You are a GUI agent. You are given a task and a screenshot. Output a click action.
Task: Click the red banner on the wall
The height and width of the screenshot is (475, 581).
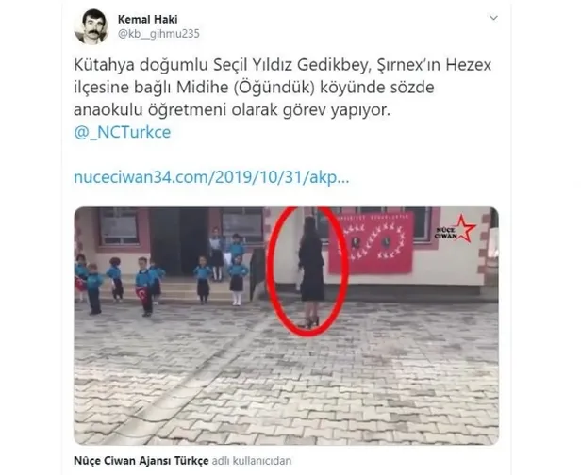pos(371,242)
